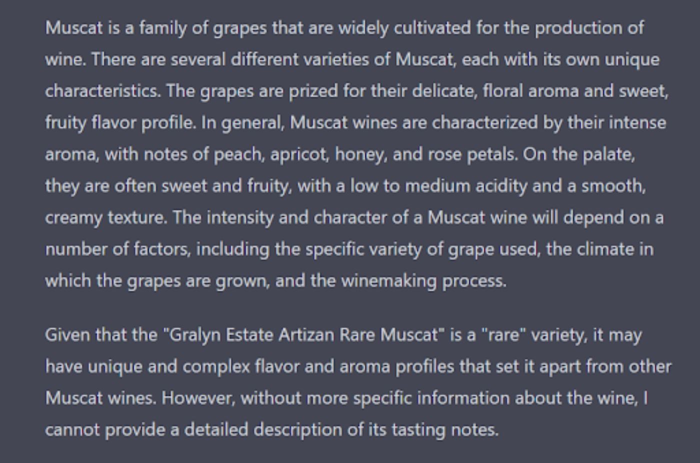Click the phrase "On the palate"
This screenshot has height=463, width=700.
pyautogui.click(x=578, y=154)
